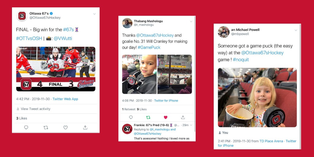
Task: Share Thabang Mashologu's tweet
Action: [183, 117]
